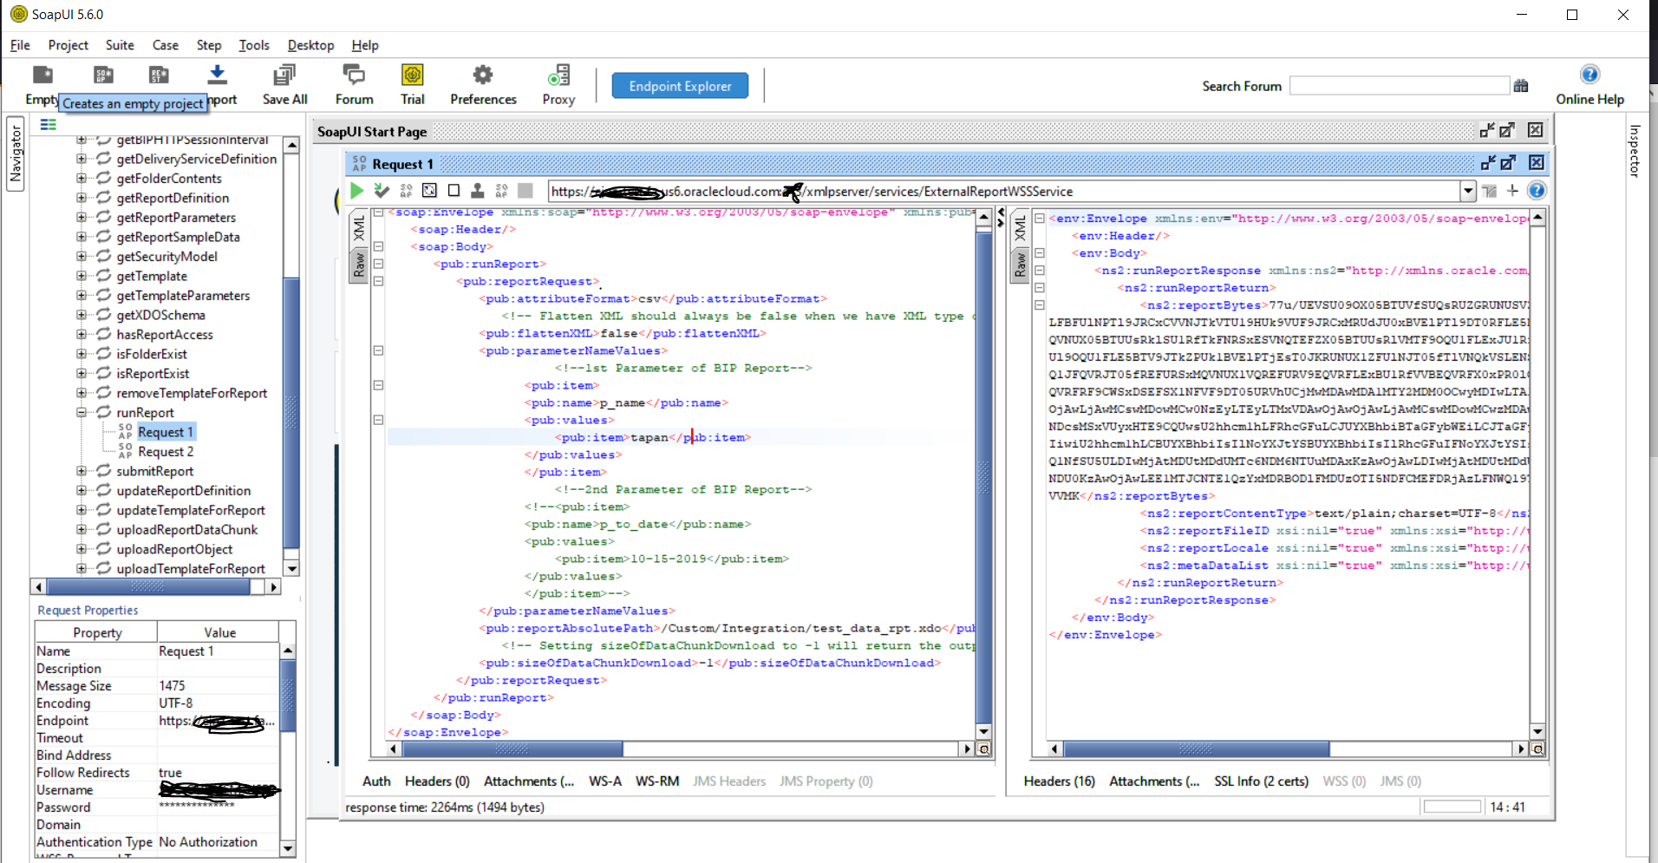Expand the getTemplate tree node
Viewport: 1658px width, 863px height.
(x=81, y=276)
